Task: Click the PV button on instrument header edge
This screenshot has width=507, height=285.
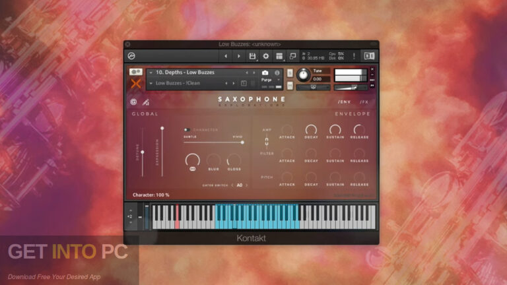Action: (372, 85)
